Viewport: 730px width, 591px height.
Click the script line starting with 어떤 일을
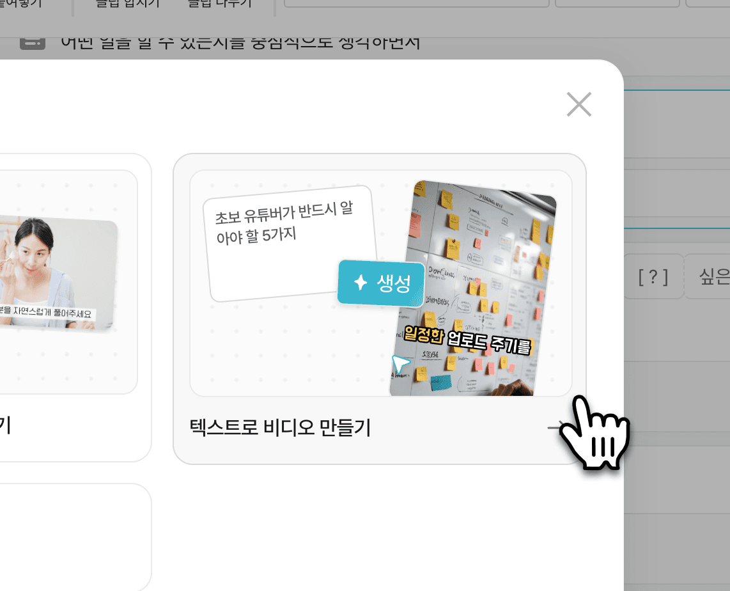point(240,42)
